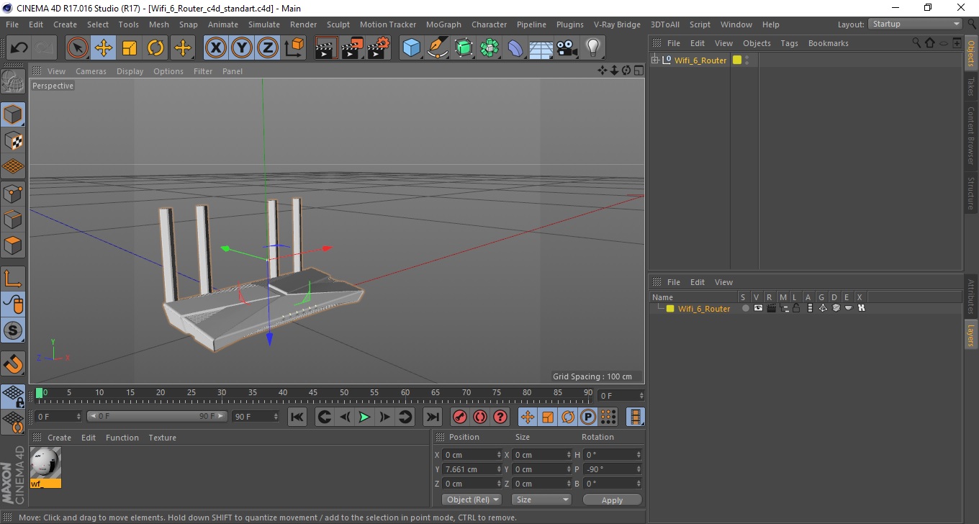Go to end of animation
This screenshot has height=524, width=979.
(432, 417)
